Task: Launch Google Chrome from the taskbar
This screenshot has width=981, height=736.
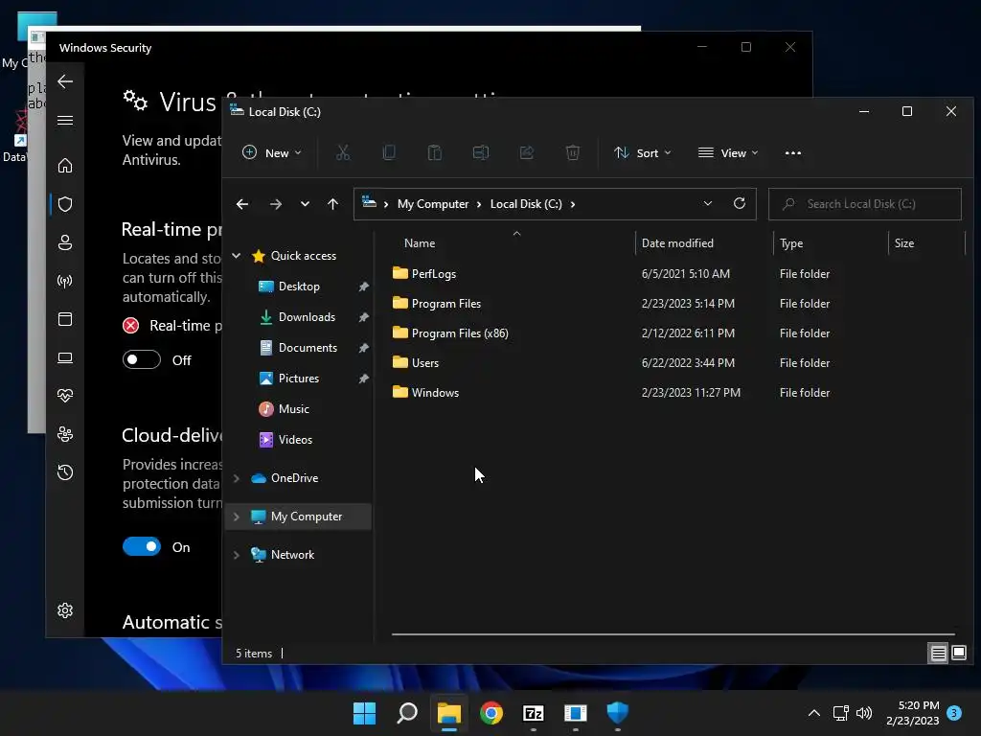Action: click(x=491, y=713)
